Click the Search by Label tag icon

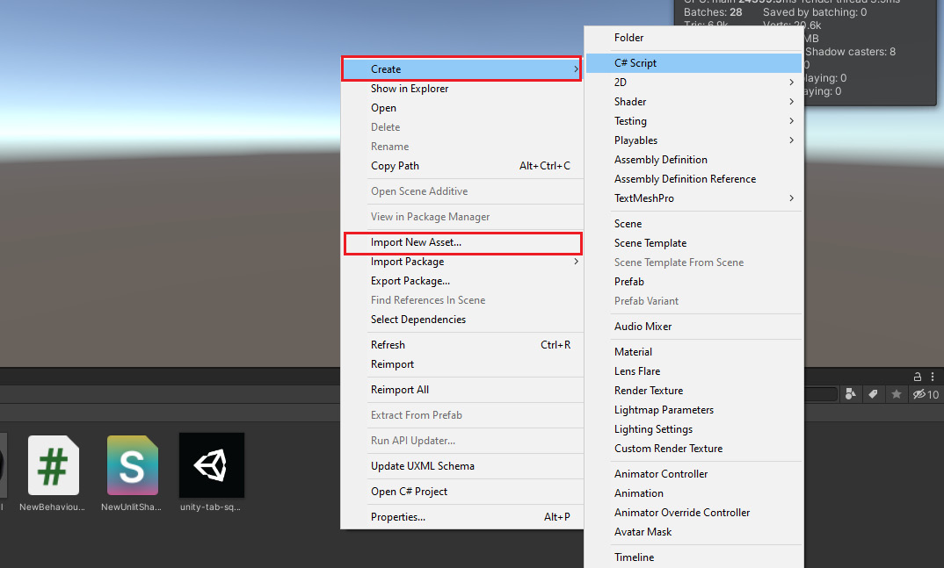coord(873,394)
